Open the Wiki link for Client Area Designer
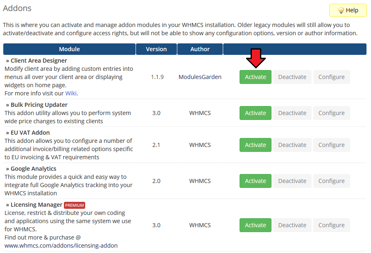The width and height of the screenshot is (371, 253). (x=71, y=93)
